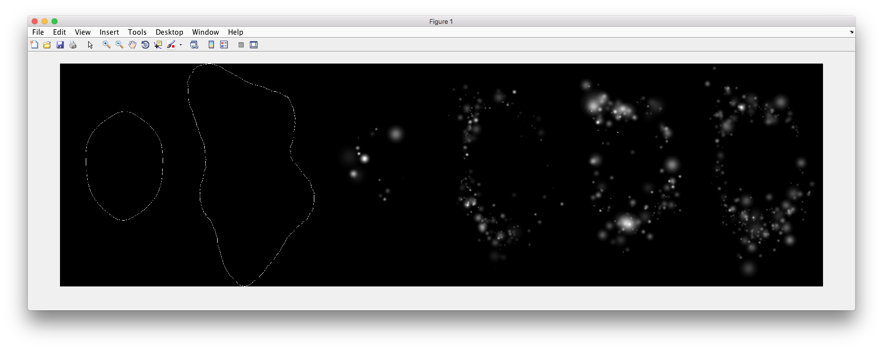Click the Insert Legend button
Viewport: 883px width, 350px height.
tap(224, 45)
